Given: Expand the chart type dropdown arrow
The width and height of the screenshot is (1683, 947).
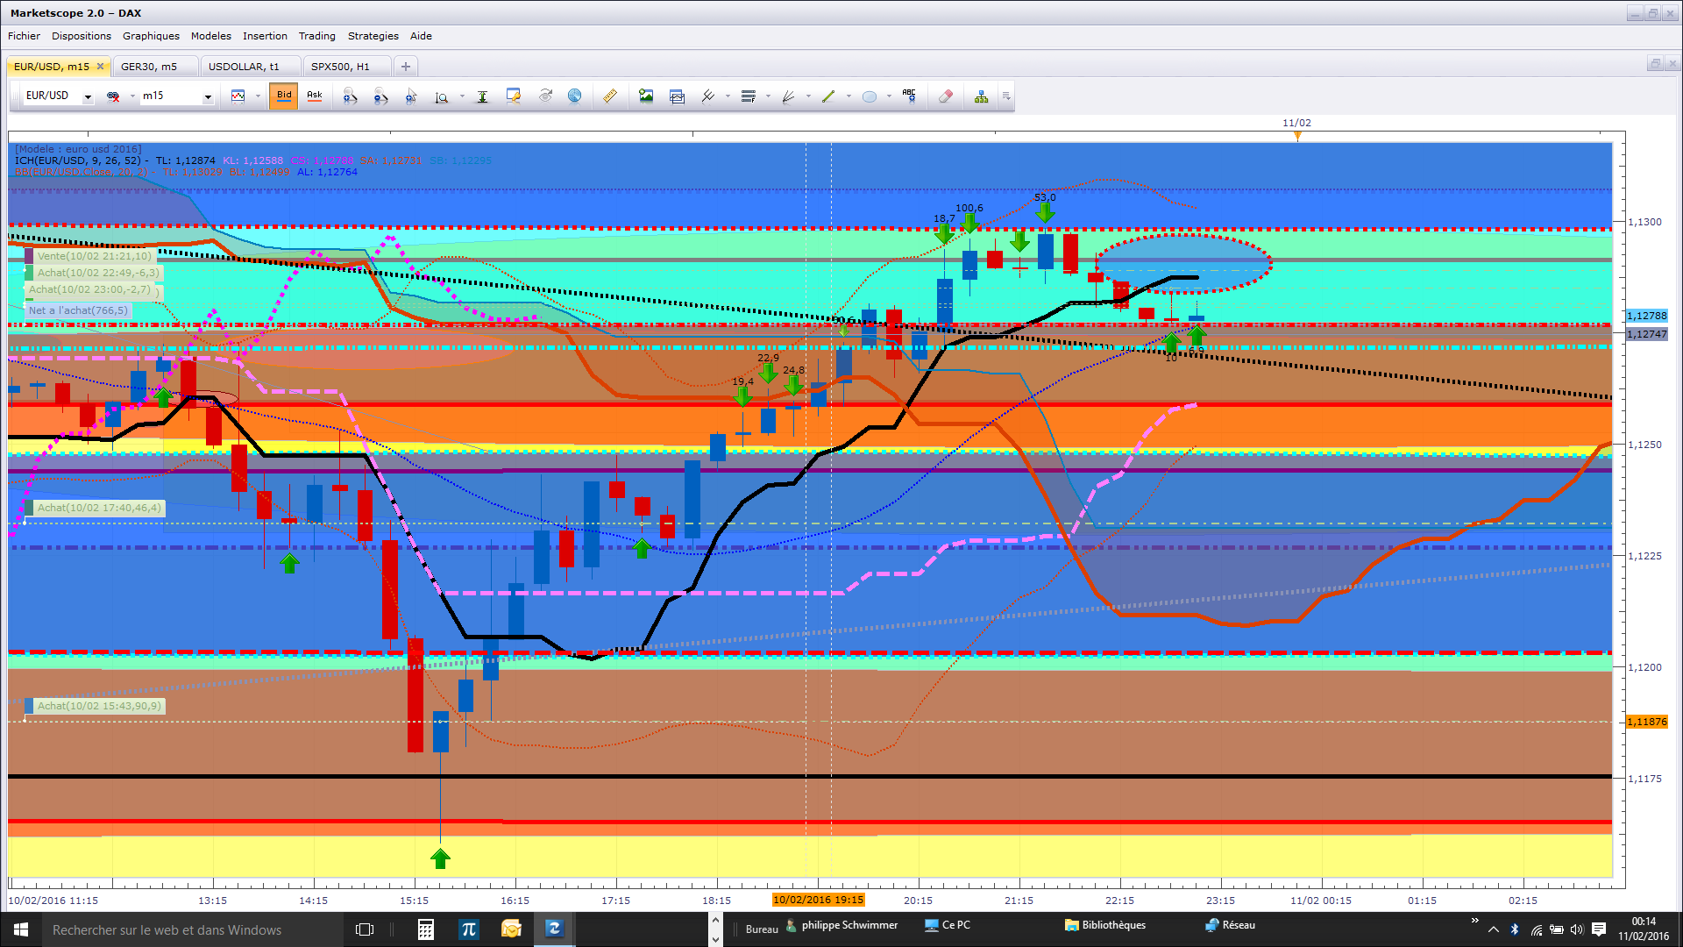Looking at the screenshot, I should click(x=258, y=96).
